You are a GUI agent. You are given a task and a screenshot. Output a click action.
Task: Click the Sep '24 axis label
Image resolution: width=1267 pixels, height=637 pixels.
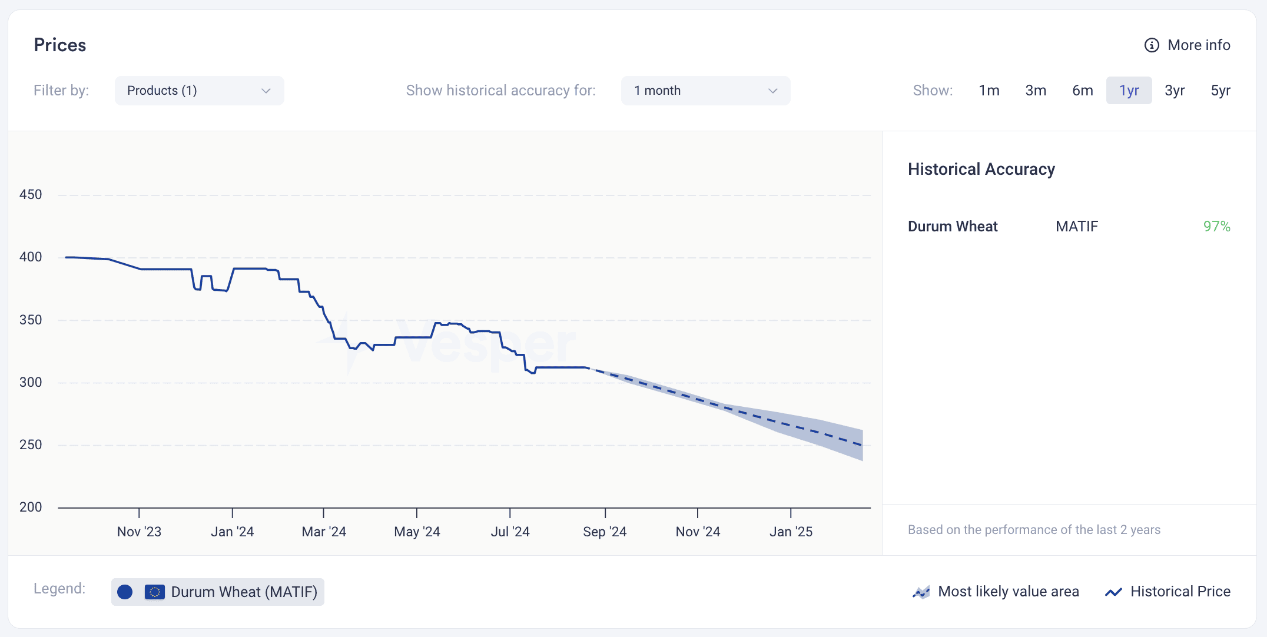(605, 532)
